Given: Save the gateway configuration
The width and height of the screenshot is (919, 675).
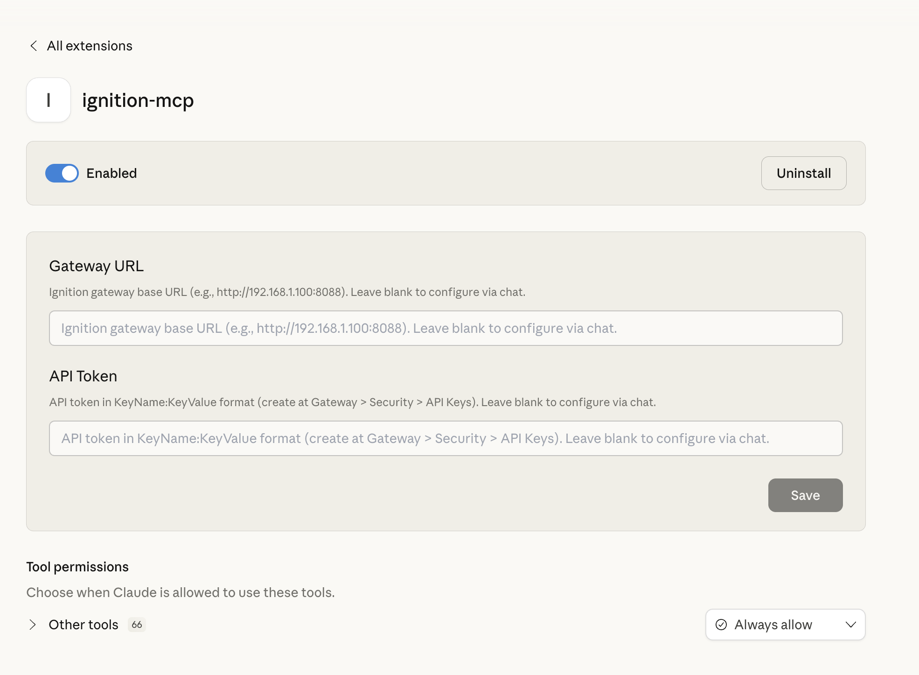Looking at the screenshot, I should tap(805, 495).
